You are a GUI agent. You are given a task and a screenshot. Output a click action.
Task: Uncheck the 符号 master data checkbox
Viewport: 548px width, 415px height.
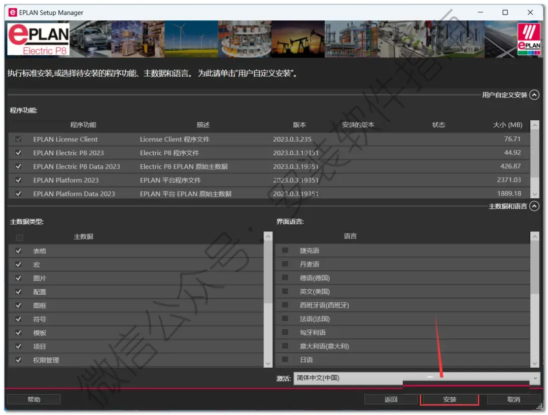[x=19, y=319]
